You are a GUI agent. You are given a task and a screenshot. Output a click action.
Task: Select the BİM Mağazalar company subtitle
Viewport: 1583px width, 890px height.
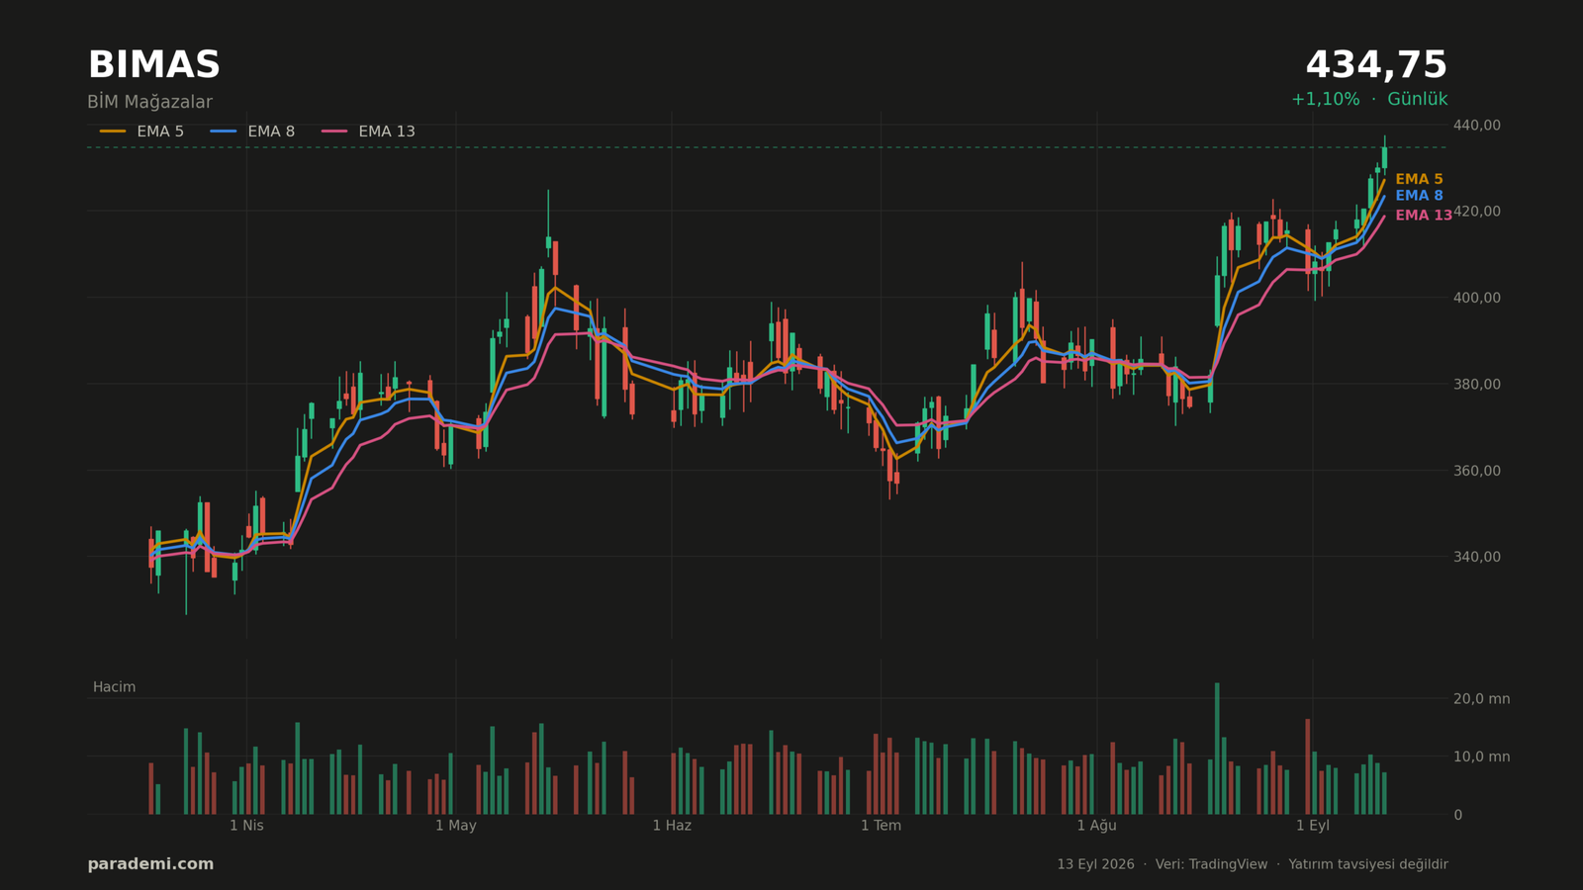(x=149, y=102)
